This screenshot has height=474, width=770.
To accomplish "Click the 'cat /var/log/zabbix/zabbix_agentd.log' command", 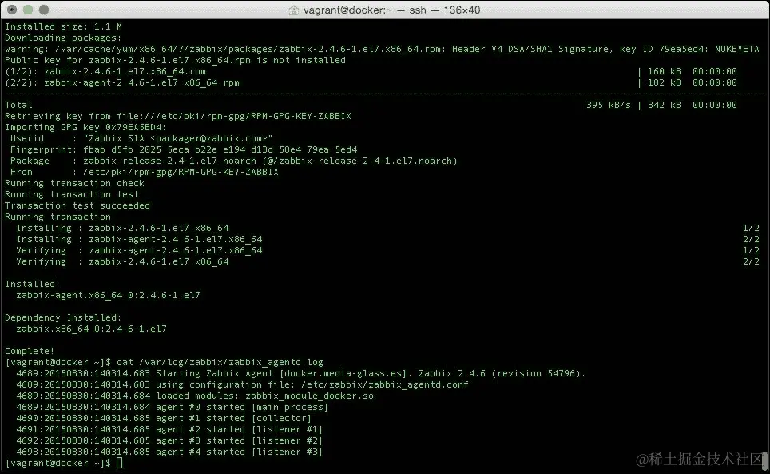I will point(220,363).
